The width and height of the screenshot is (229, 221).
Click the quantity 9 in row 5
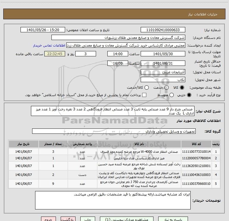point(53,184)
